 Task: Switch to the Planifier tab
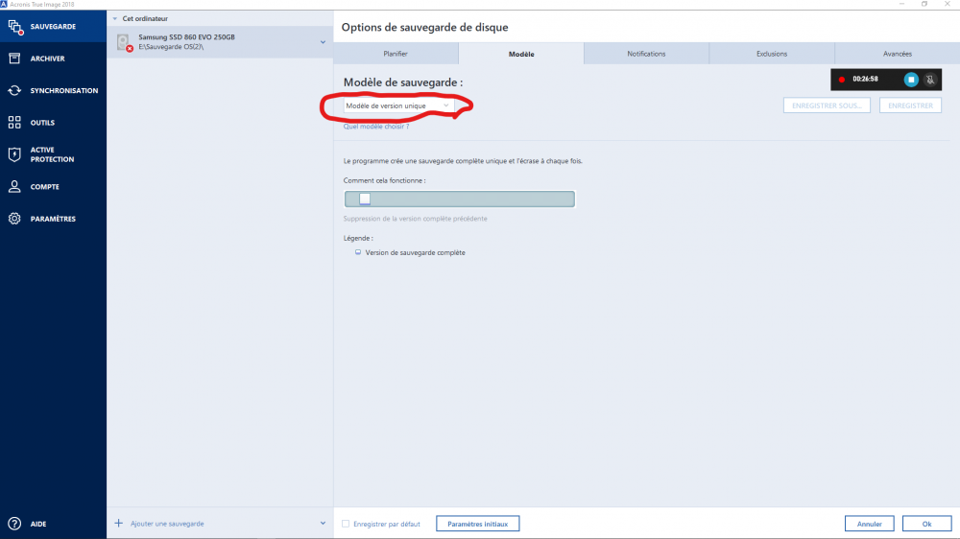pyautogui.click(x=396, y=54)
